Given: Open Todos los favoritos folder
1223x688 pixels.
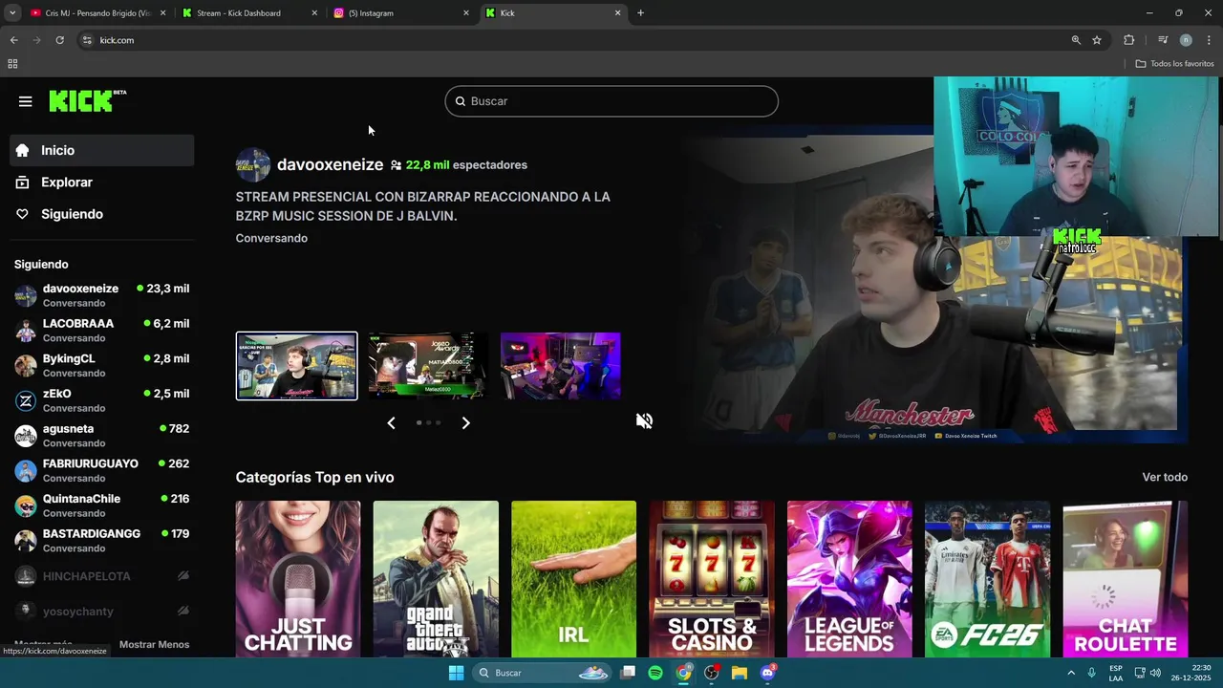Looking at the screenshot, I should pos(1175,64).
